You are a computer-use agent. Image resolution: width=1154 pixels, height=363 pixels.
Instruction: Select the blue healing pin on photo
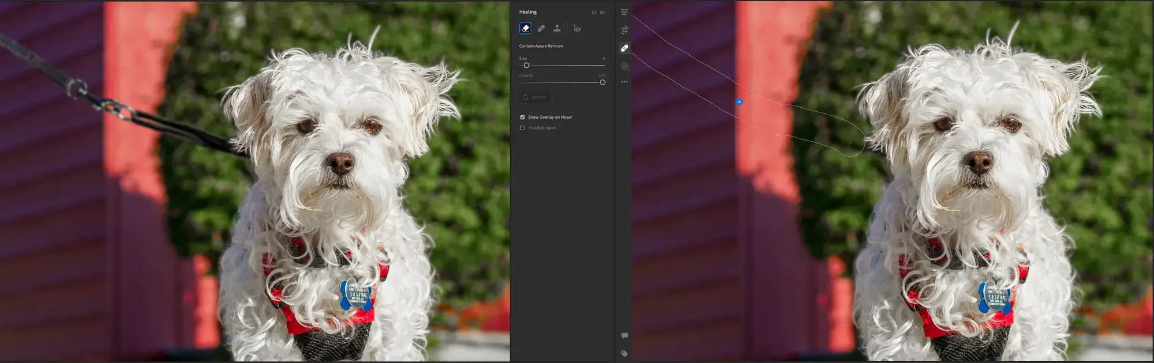(x=739, y=102)
